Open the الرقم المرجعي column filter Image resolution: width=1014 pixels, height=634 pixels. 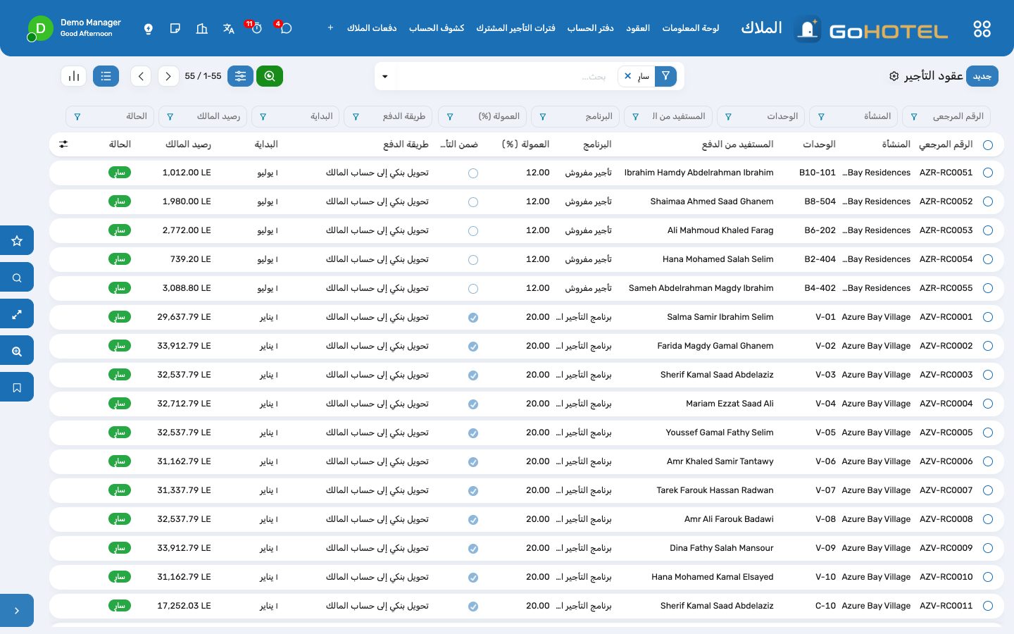pyautogui.click(x=946, y=116)
